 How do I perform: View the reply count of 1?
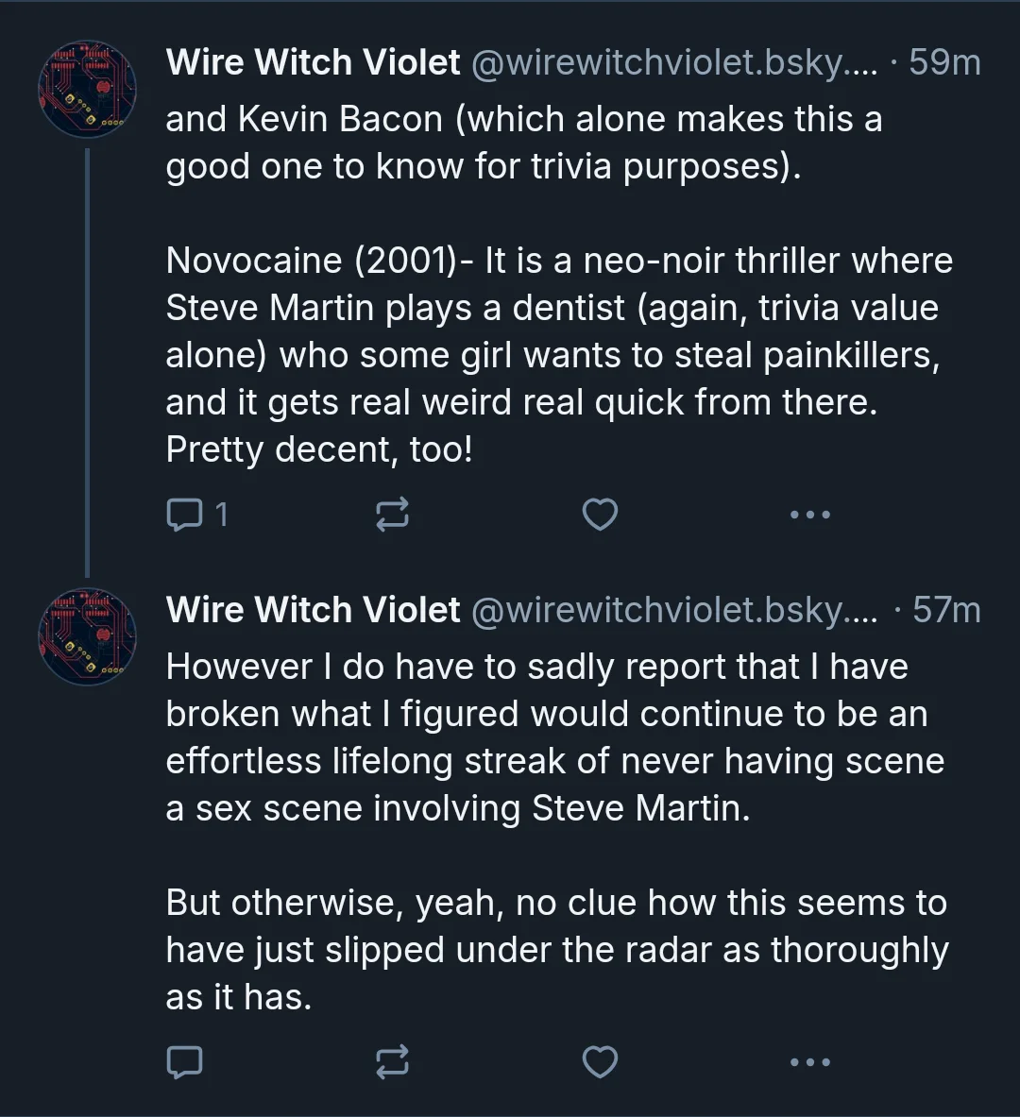pyautogui.click(x=222, y=515)
